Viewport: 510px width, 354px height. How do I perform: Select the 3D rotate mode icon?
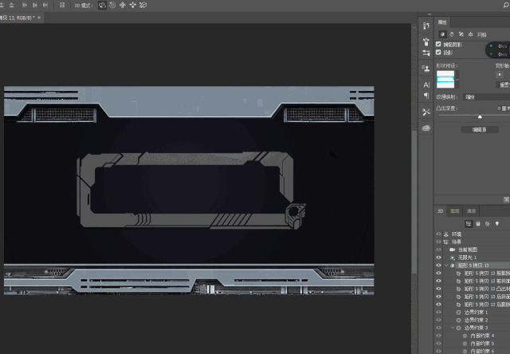click(102, 5)
